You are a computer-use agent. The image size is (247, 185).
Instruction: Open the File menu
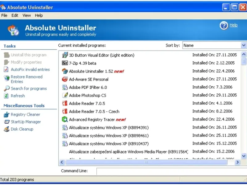coord(4,15)
